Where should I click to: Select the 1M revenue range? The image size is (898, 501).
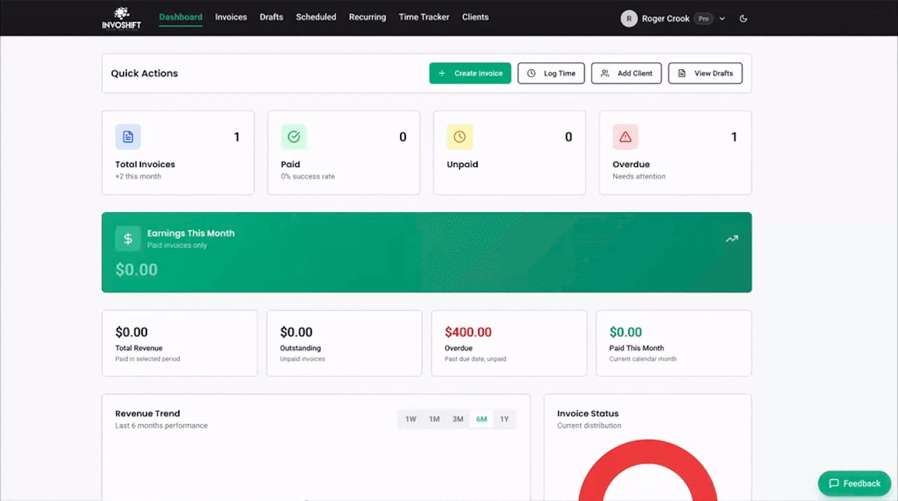[434, 419]
